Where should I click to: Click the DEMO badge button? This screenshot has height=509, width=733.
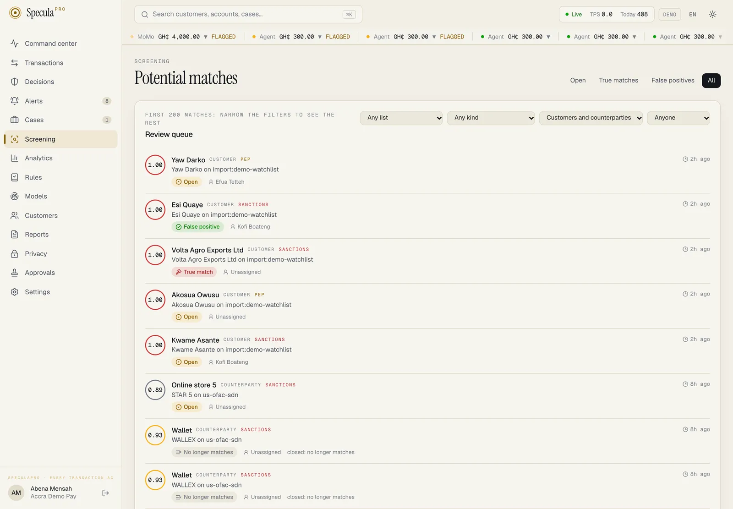point(670,14)
